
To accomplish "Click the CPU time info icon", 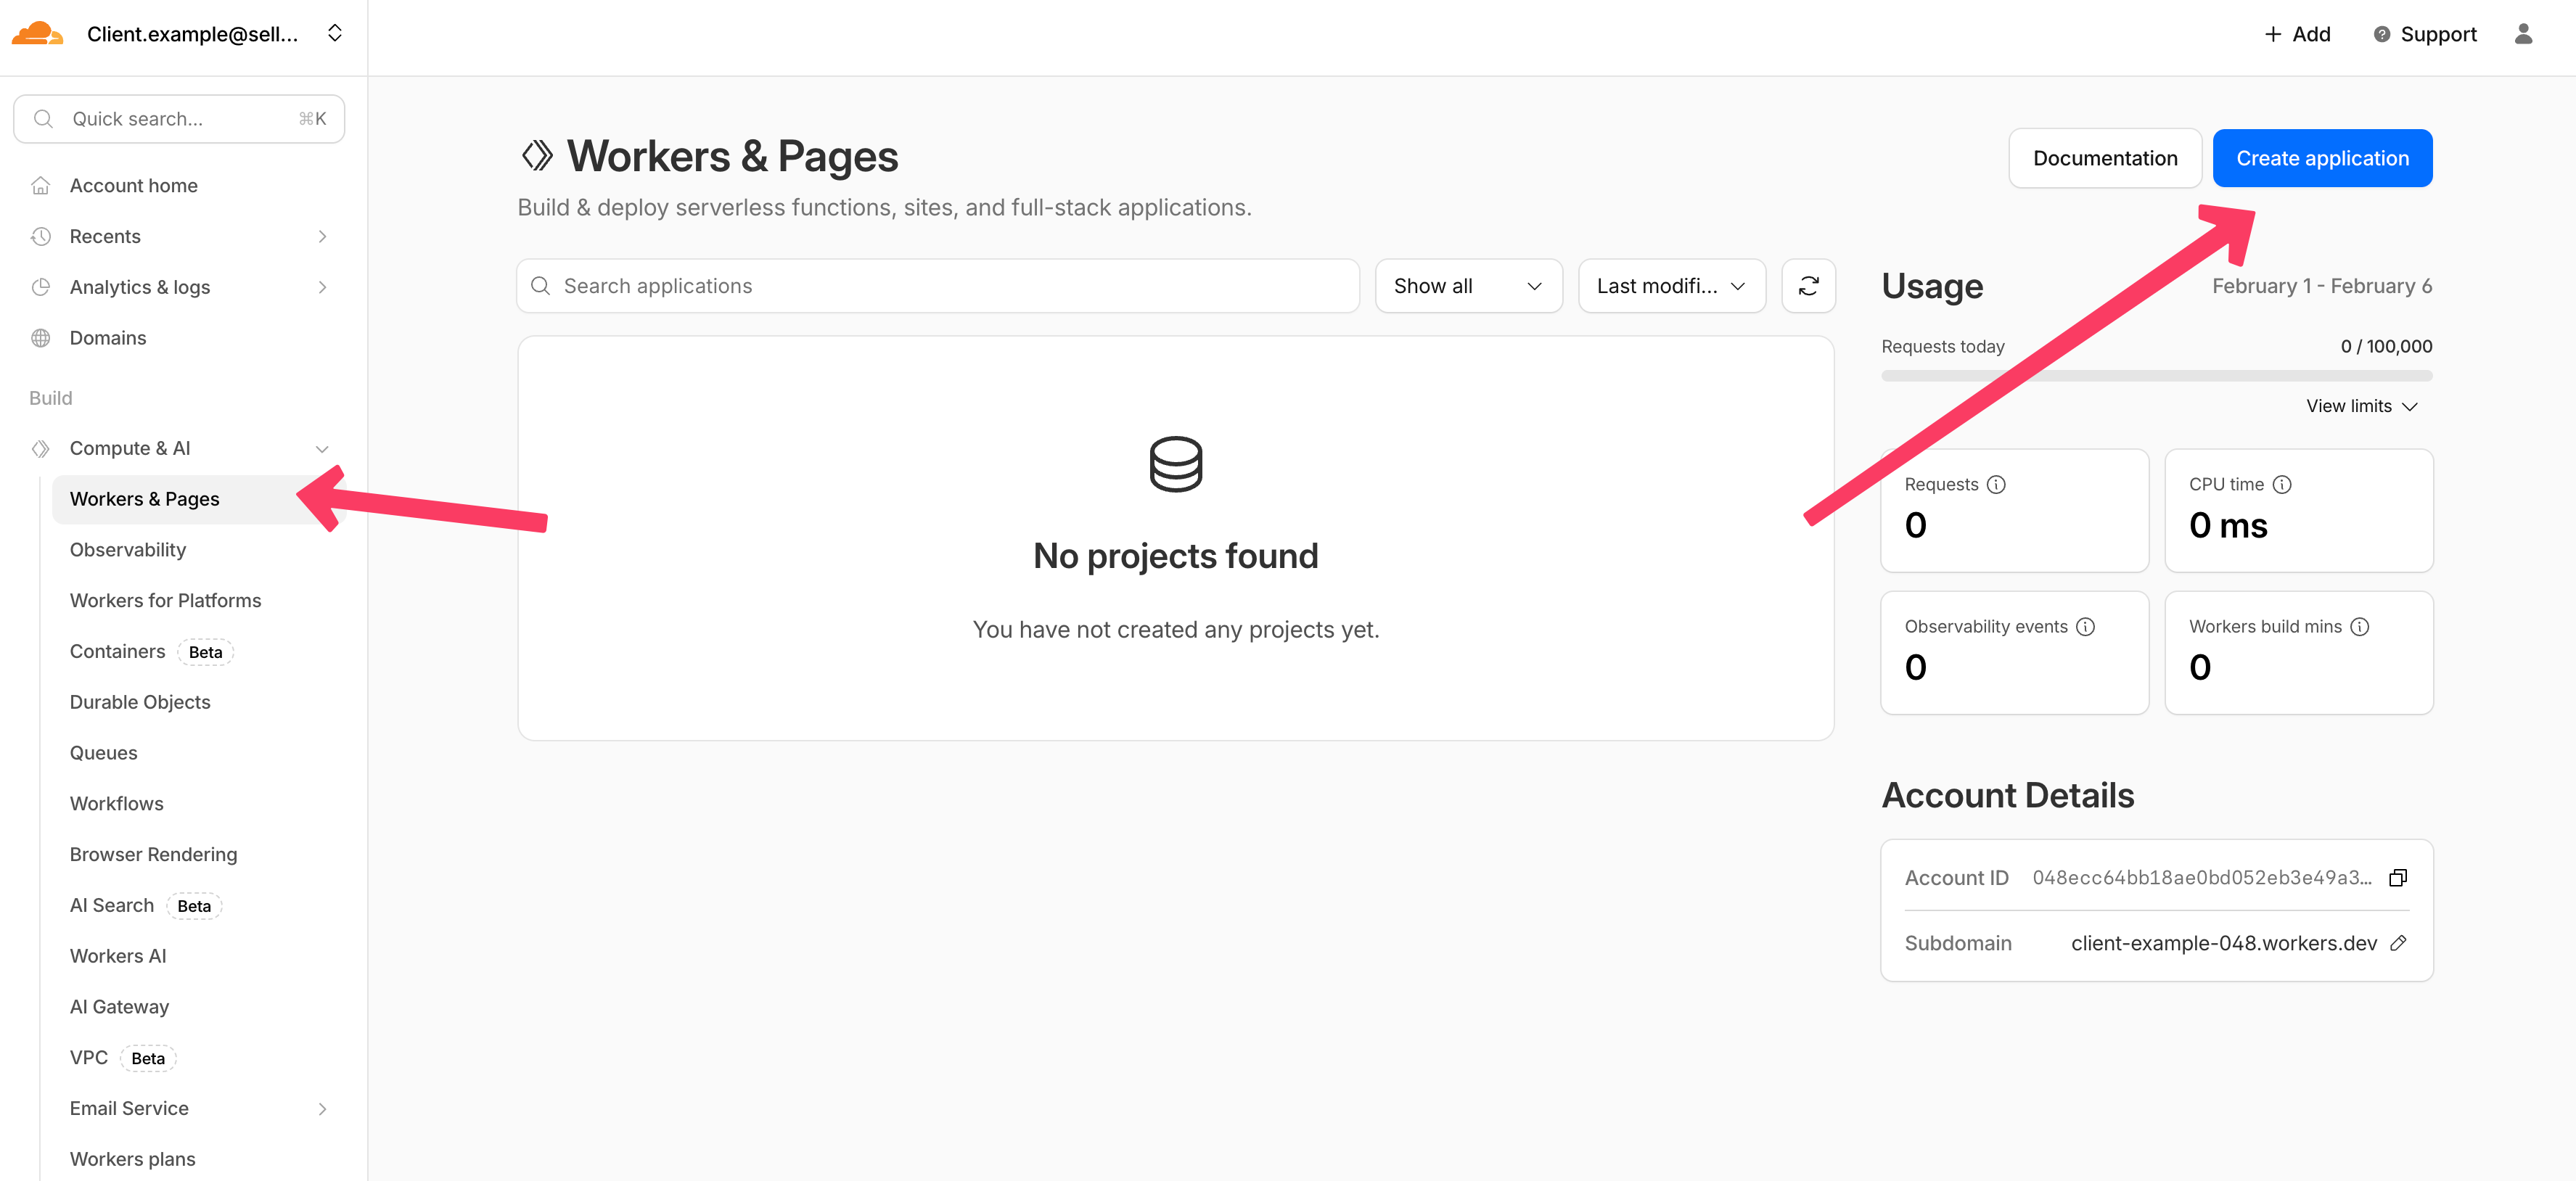I will (2282, 485).
